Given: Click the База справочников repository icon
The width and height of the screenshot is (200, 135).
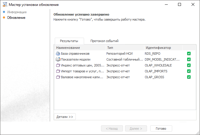Looking at the screenshot, I should (x=57, y=54).
